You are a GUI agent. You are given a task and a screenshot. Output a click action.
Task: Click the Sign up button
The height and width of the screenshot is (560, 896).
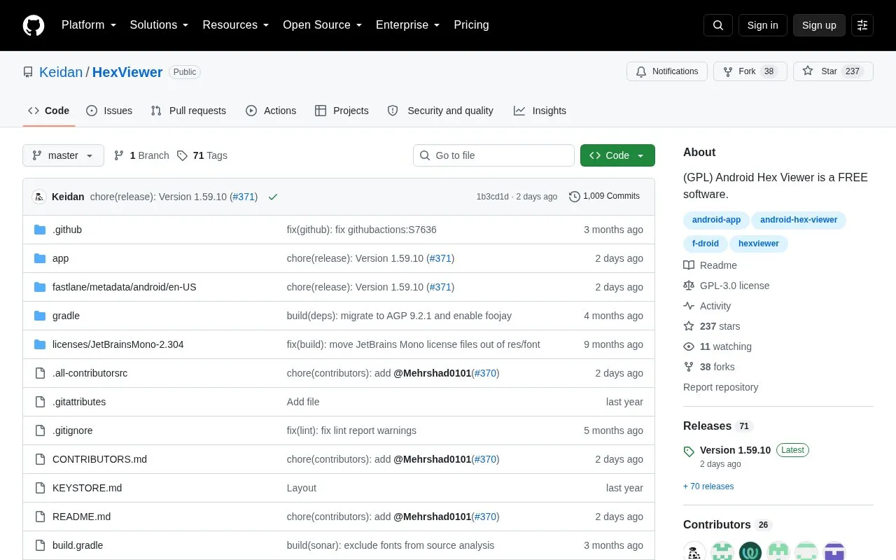pyautogui.click(x=819, y=25)
